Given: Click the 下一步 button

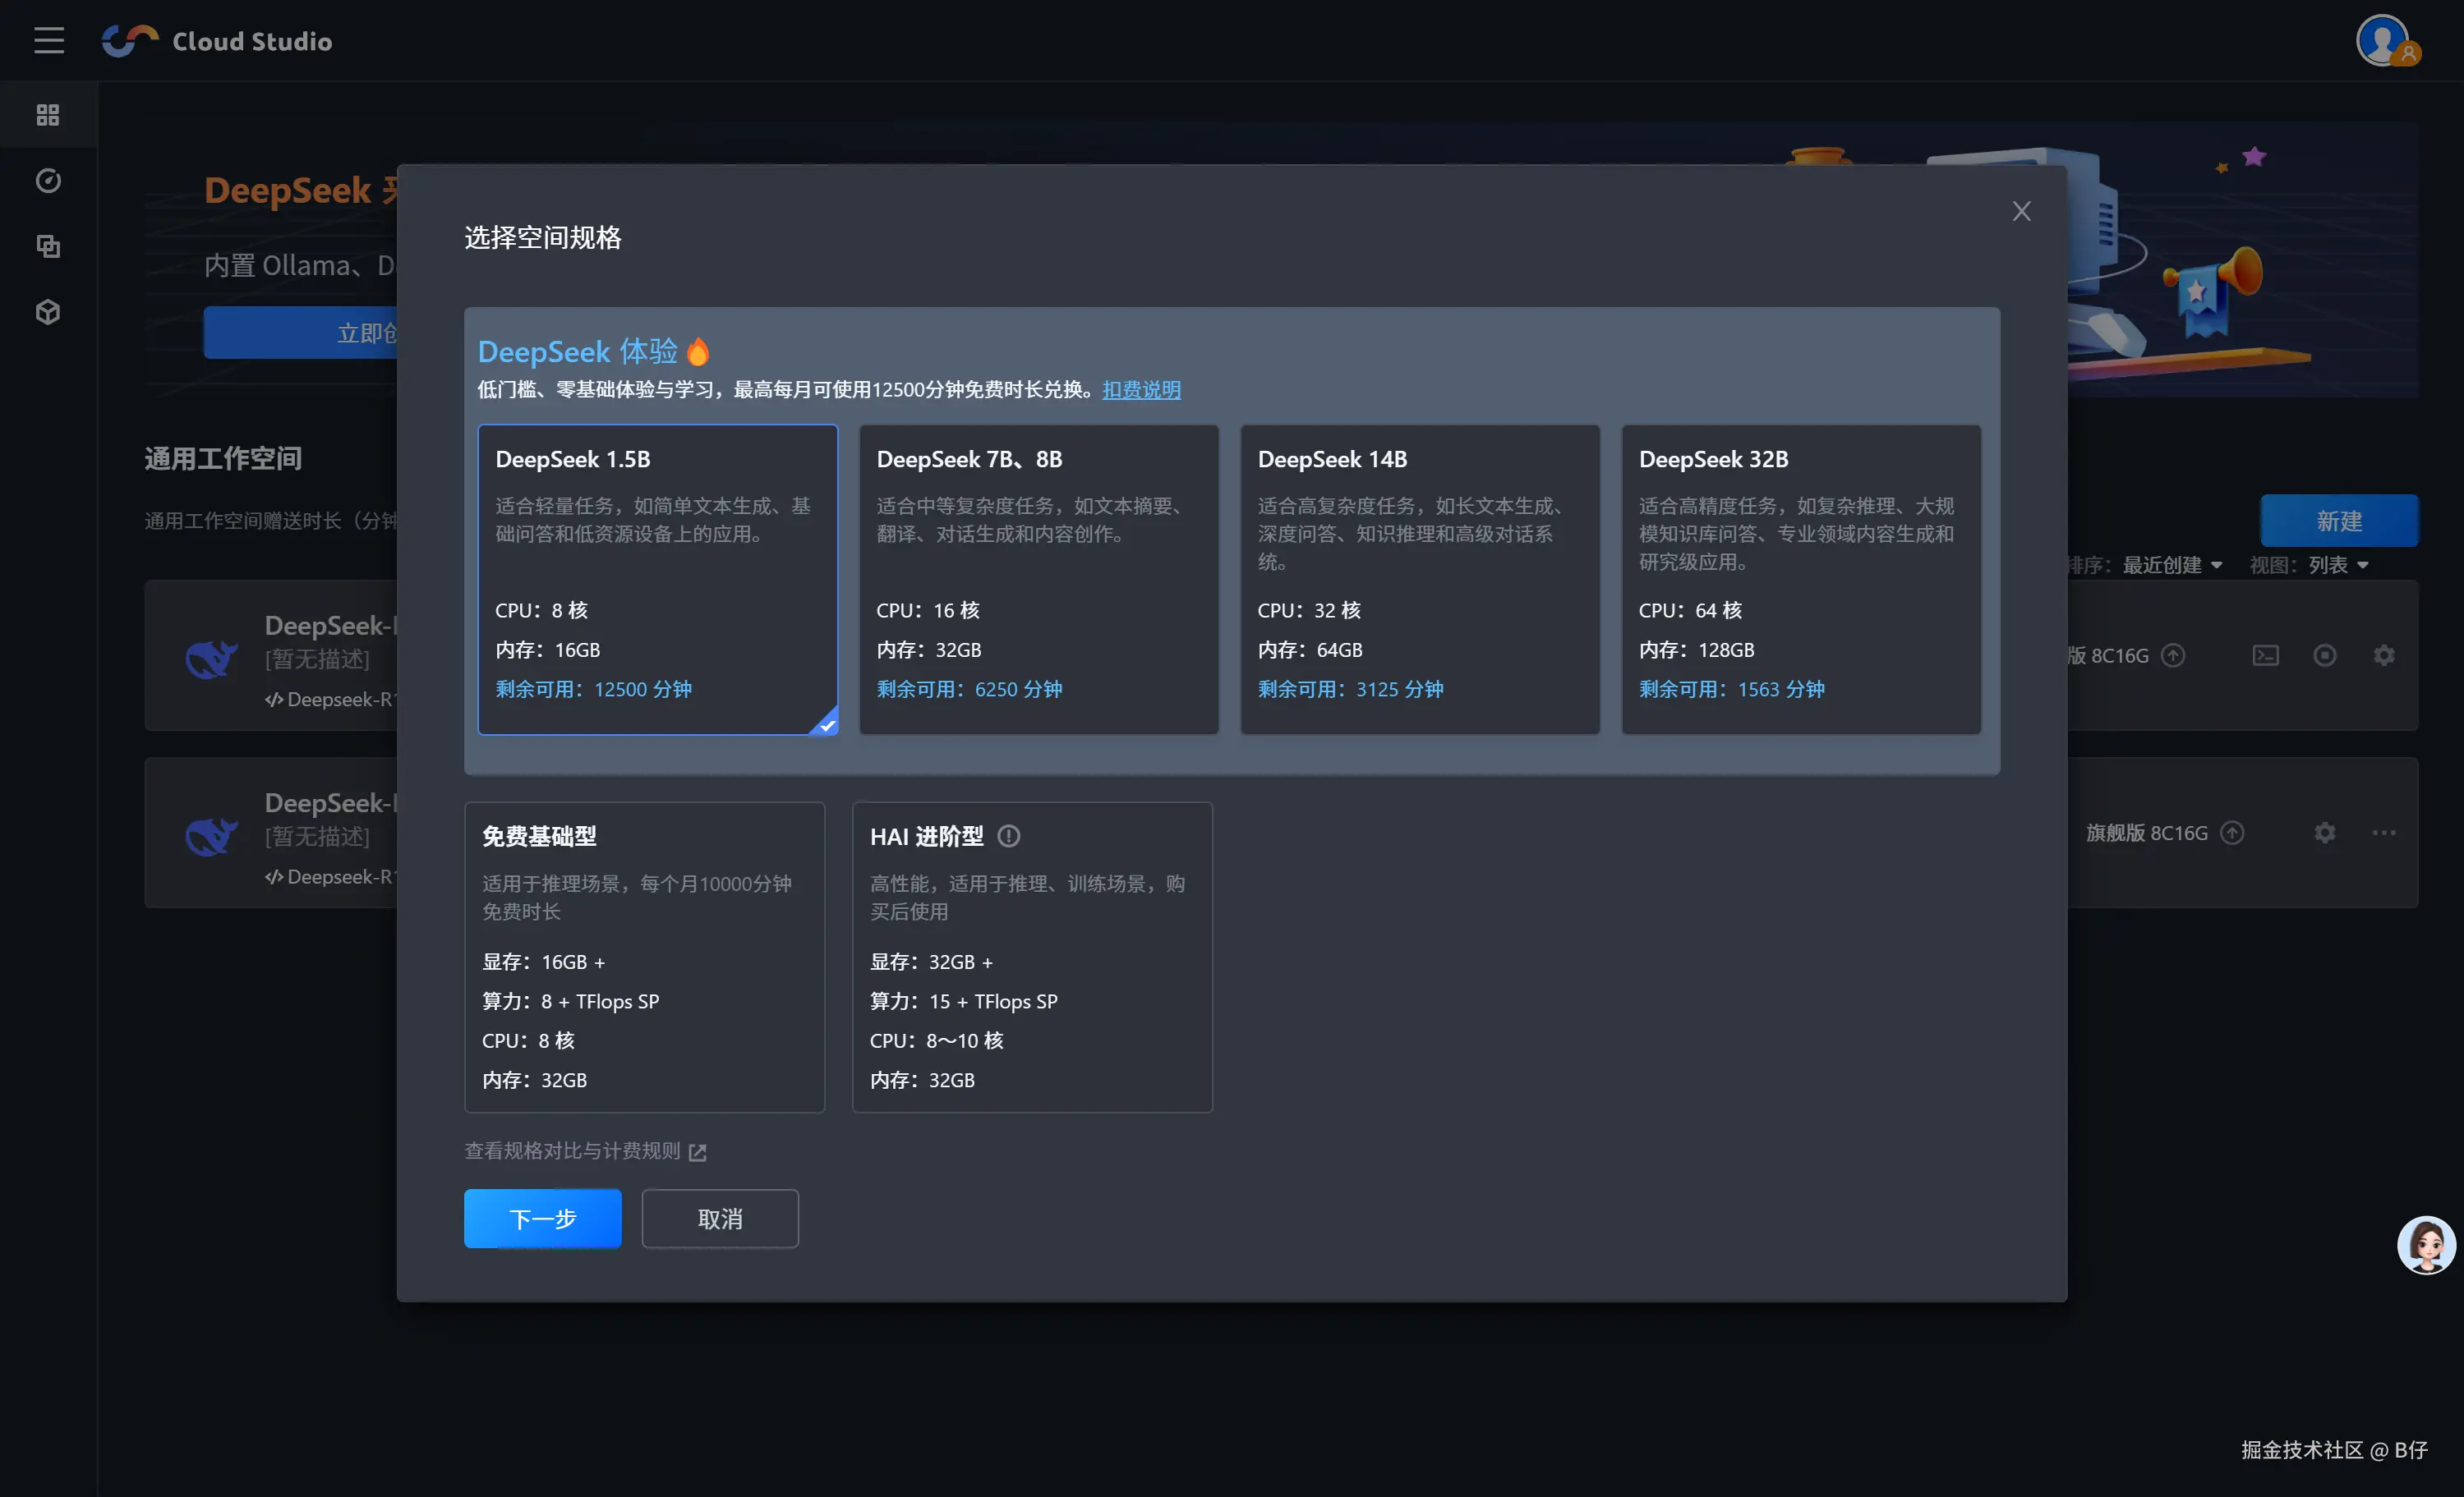Looking at the screenshot, I should [x=542, y=1218].
